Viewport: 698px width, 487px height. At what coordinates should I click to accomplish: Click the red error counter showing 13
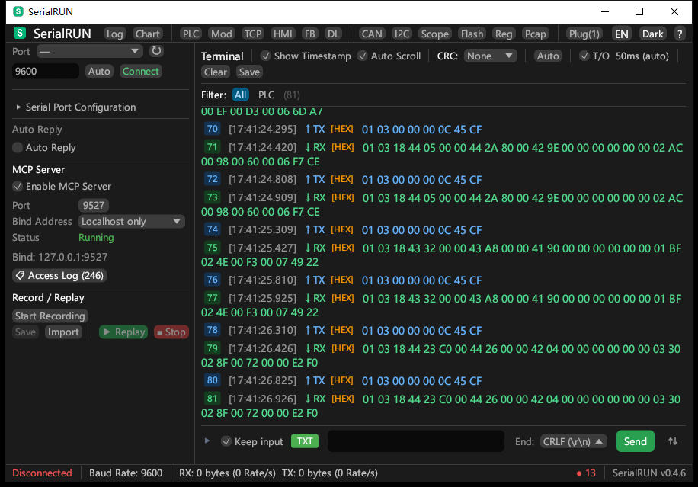586,473
